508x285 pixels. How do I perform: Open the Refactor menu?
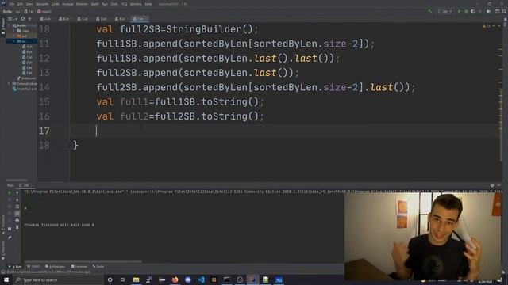click(x=82, y=4)
